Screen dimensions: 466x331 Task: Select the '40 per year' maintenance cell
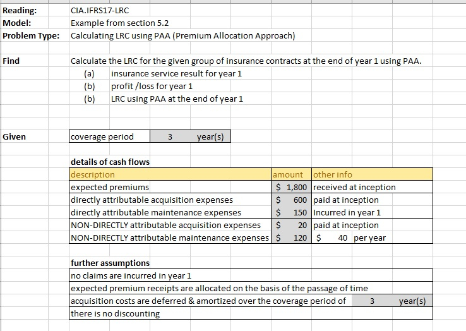click(x=354, y=238)
